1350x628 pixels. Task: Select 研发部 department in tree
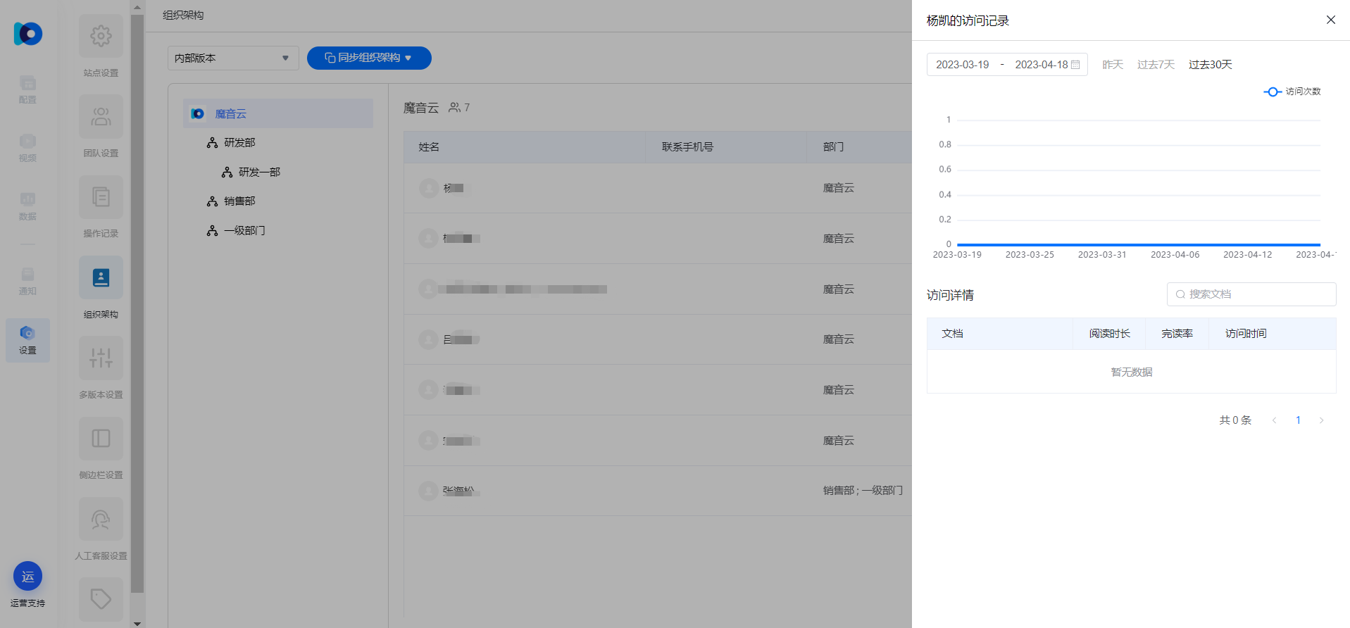[x=239, y=143]
